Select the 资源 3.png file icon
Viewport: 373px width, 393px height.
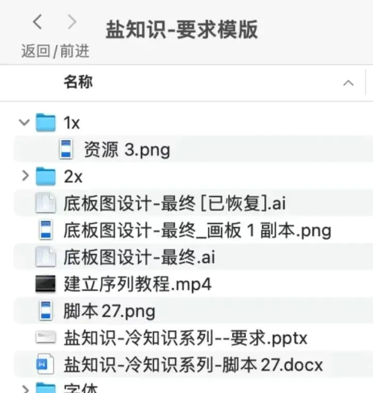66,149
